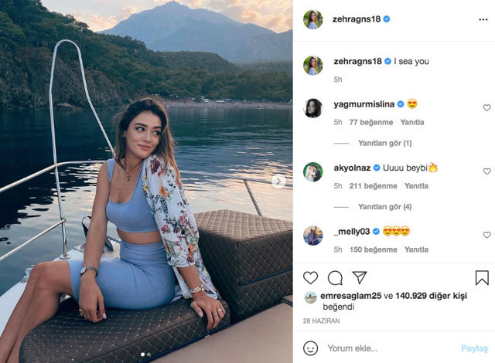
Task: Open emoji picker smiley icon
Action: point(310,348)
